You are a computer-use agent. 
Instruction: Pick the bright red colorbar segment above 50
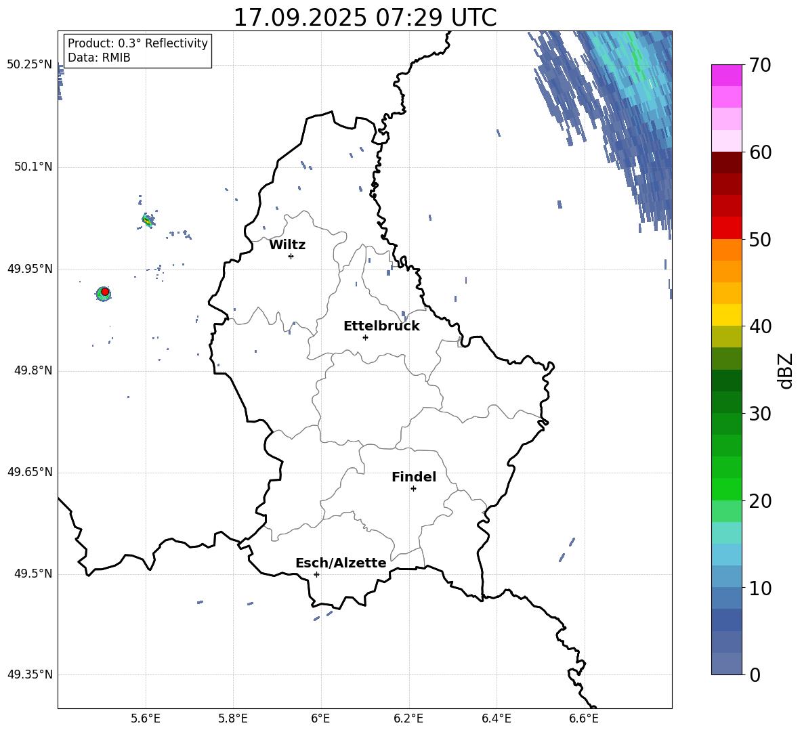pos(727,228)
